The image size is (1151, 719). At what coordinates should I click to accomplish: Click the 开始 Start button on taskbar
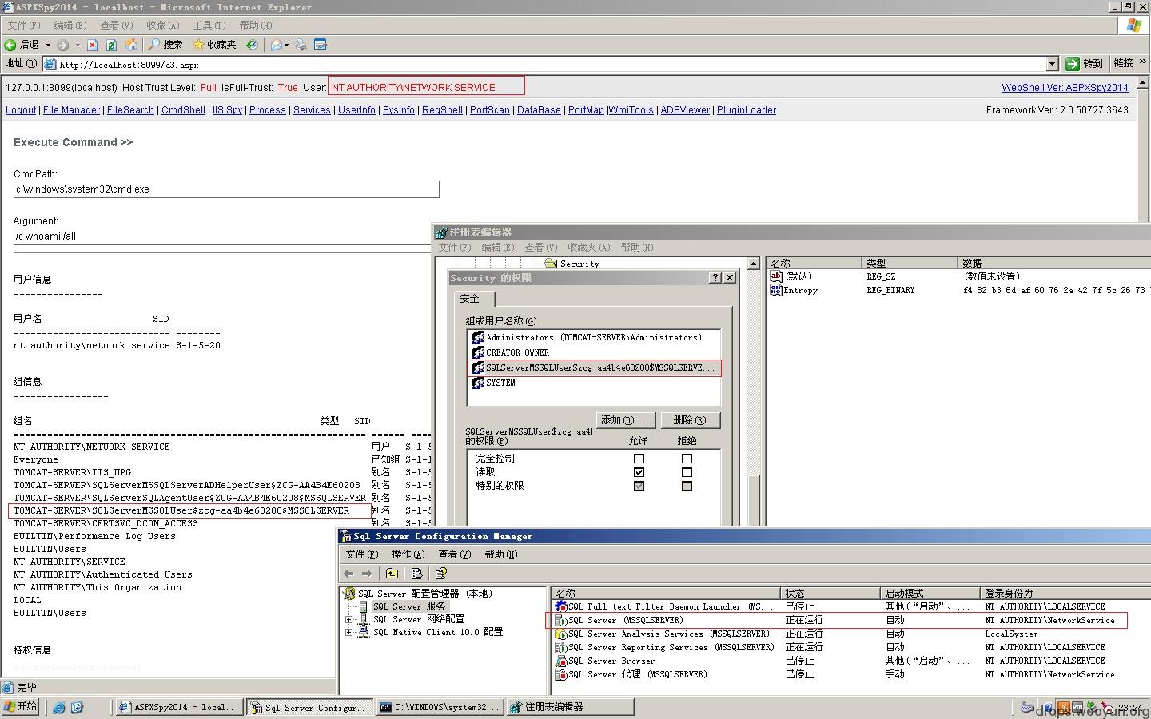(21, 707)
